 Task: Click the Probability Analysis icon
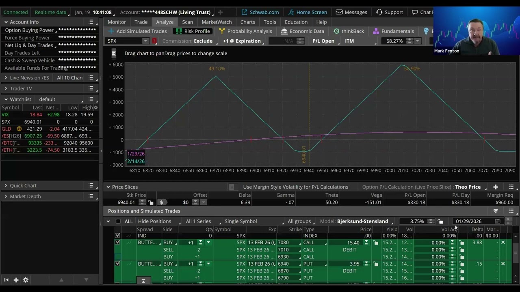(222, 31)
